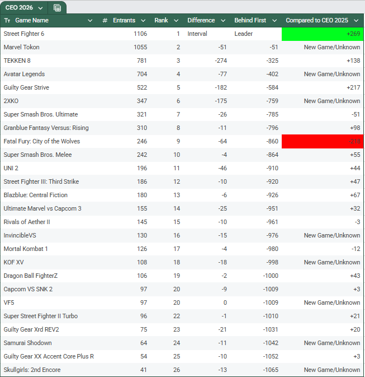Click the 0 Difference value in VF5 row

tap(225, 302)
